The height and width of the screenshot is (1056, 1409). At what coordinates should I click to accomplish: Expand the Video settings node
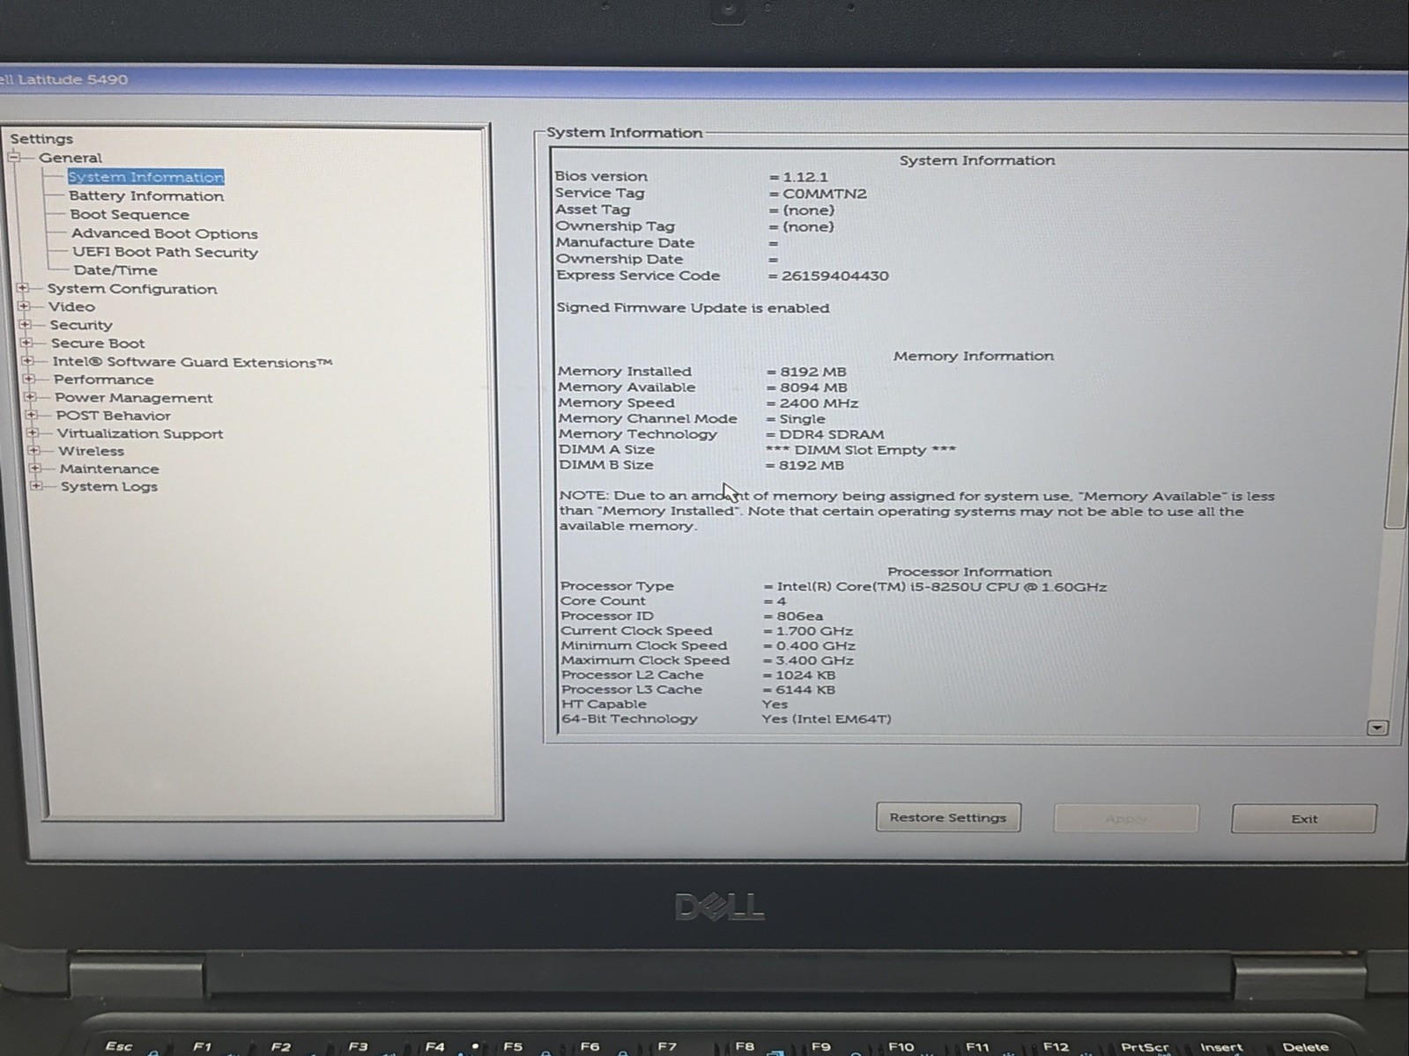24,306
